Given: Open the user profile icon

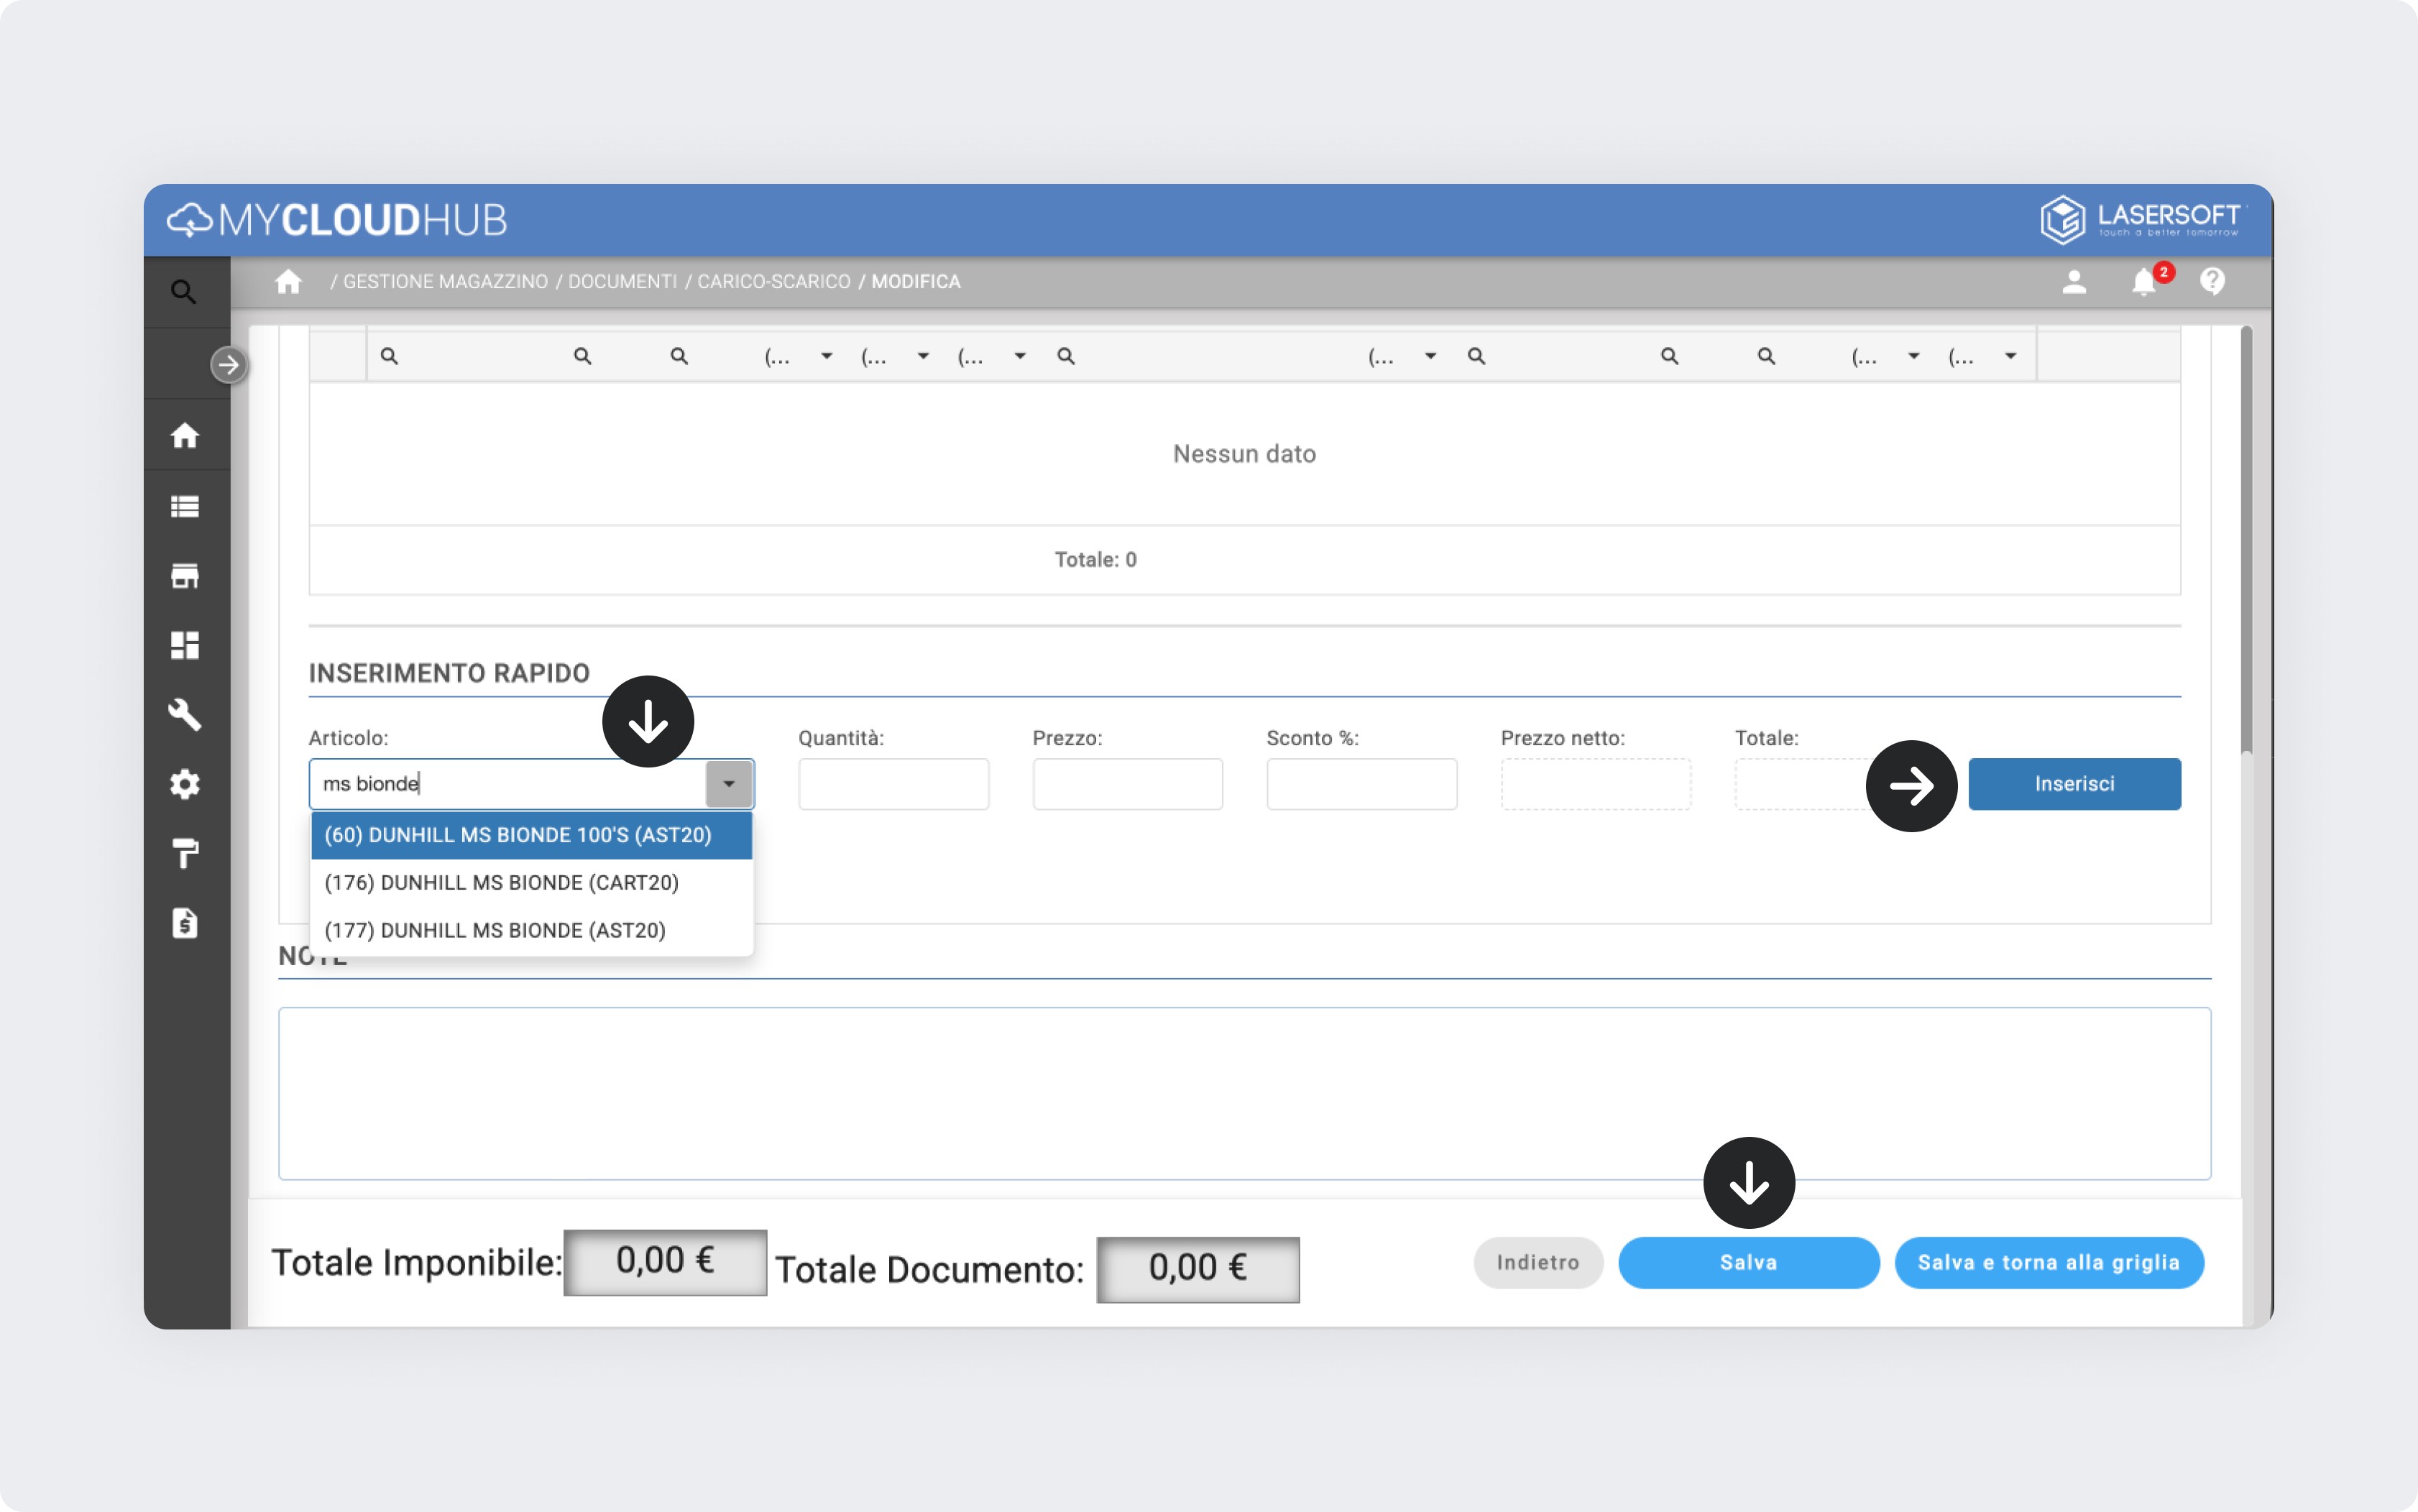Looking at the screenshot, I should click(2074, 282).
